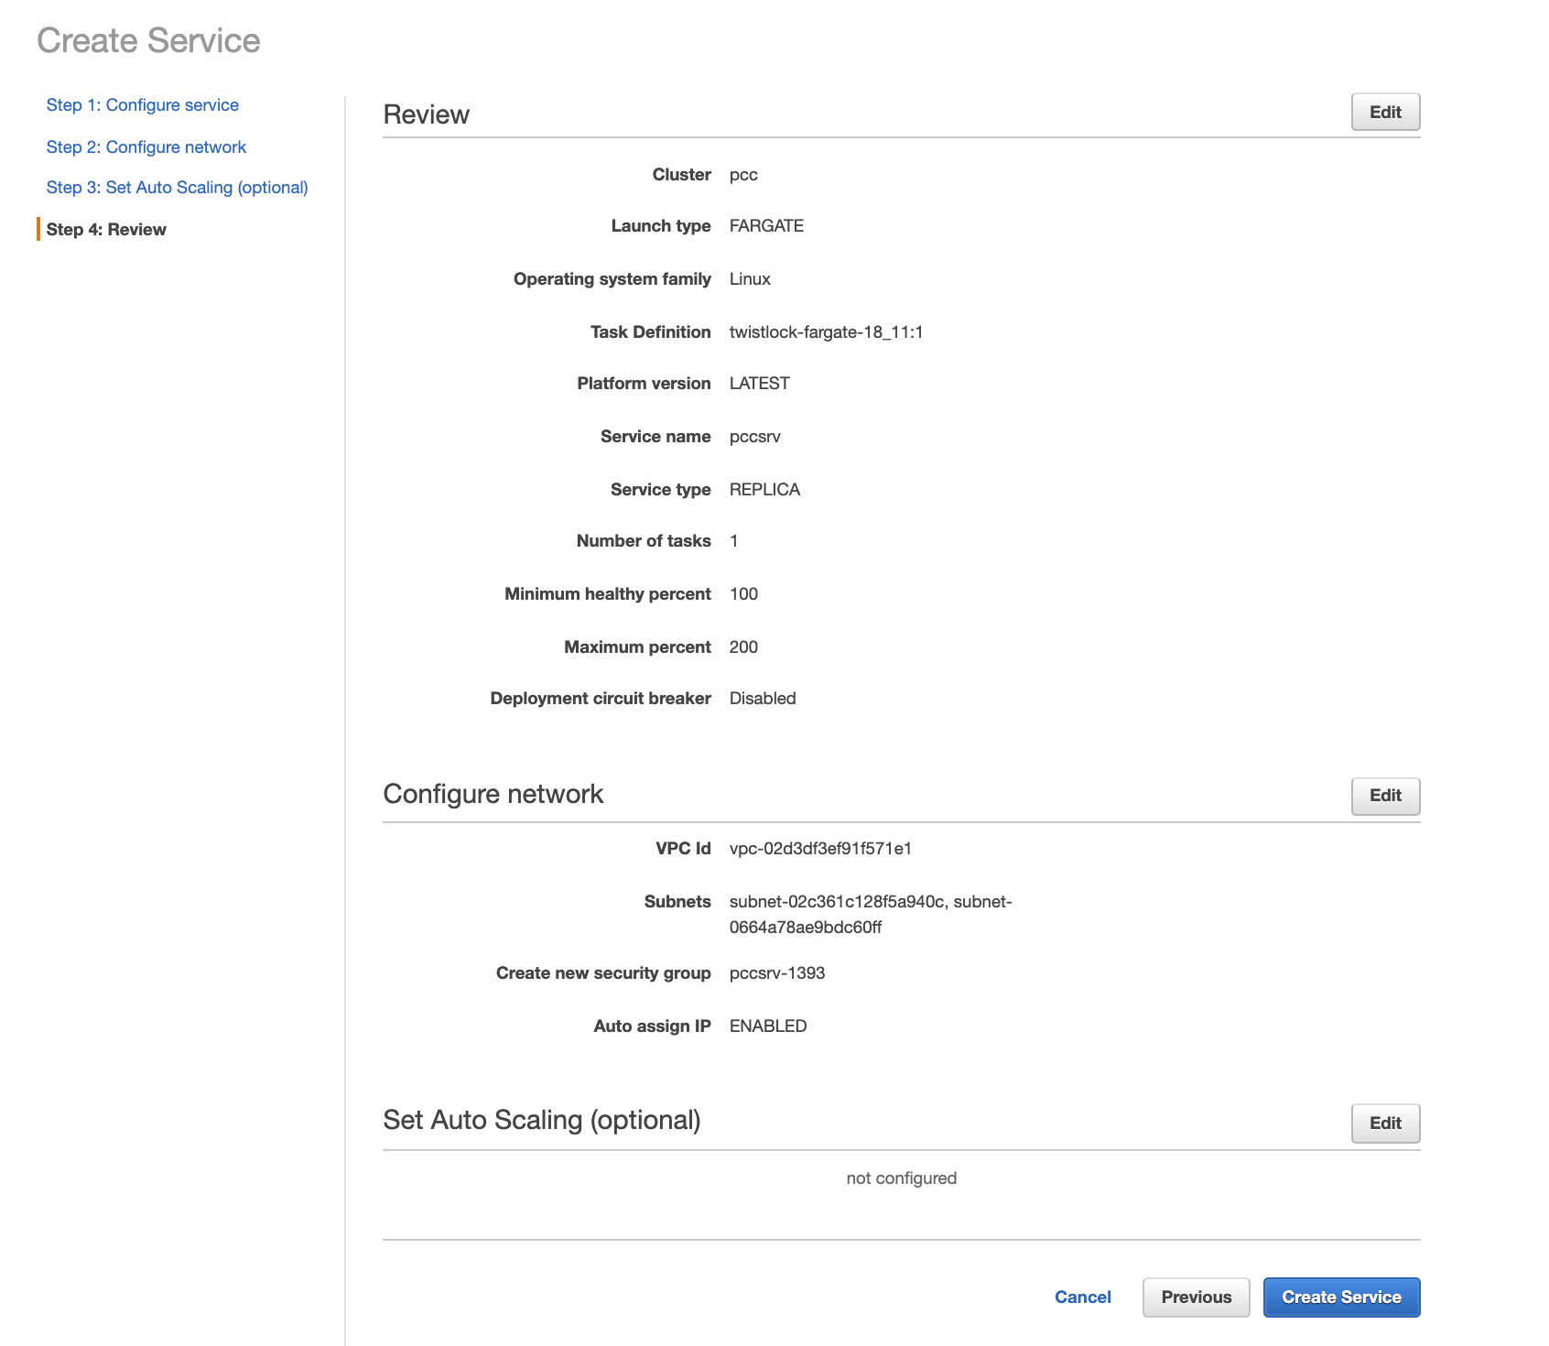Open Step 1: Configure service
This screenshot has width=1549, height=1346.
142,104
